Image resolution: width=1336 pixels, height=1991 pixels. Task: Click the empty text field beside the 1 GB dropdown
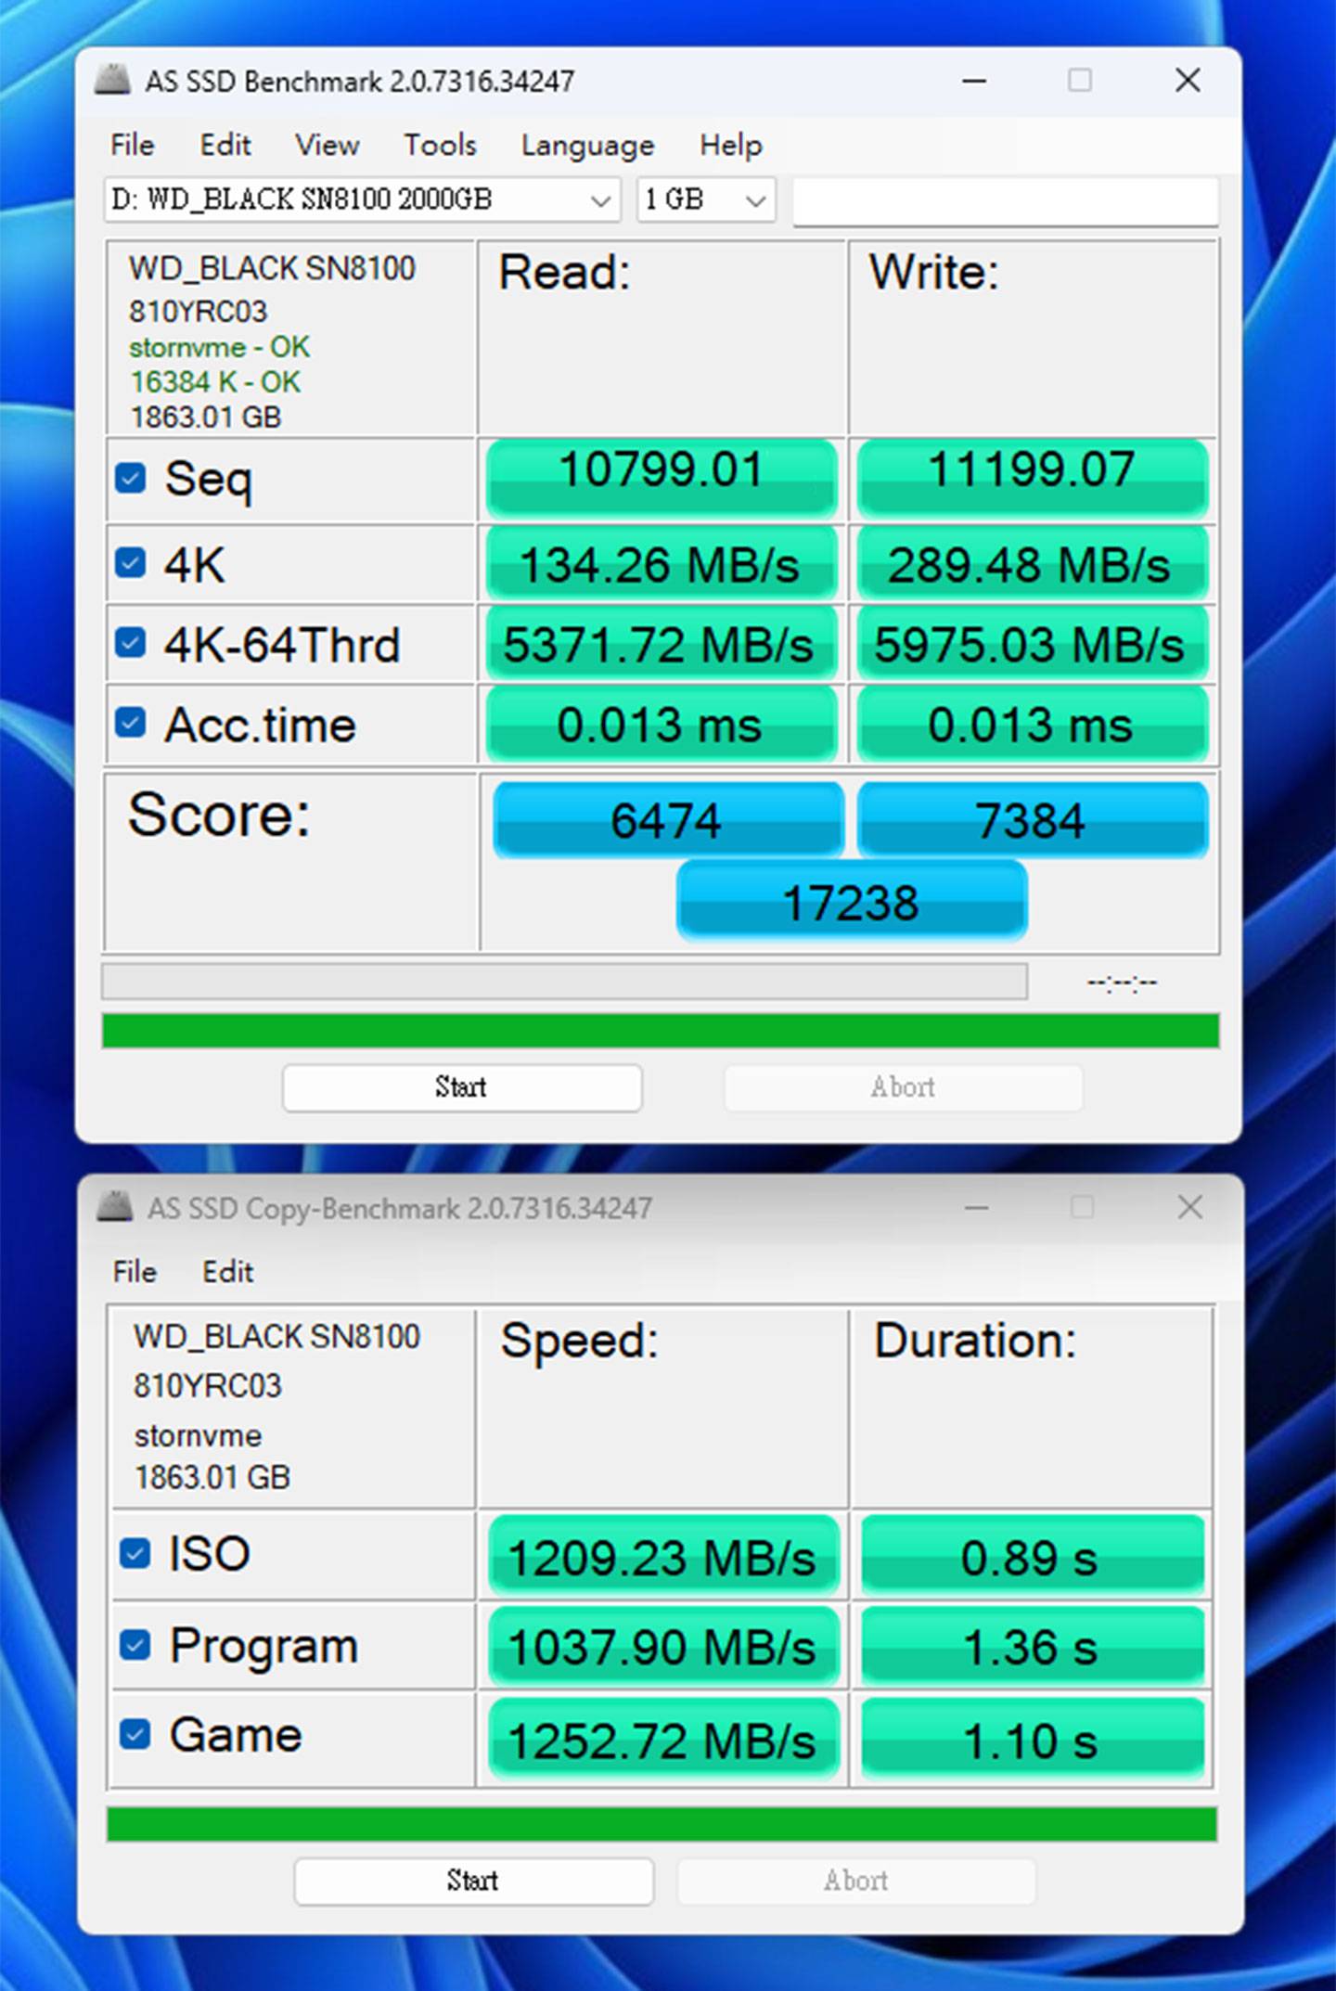[x=1006, y=200]
